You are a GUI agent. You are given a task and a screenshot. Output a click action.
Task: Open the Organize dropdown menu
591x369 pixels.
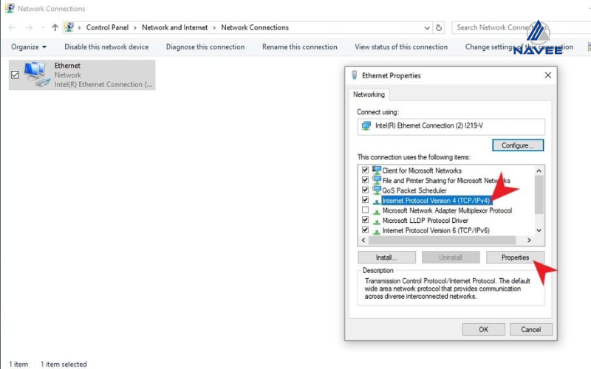[x=29, y=46]
